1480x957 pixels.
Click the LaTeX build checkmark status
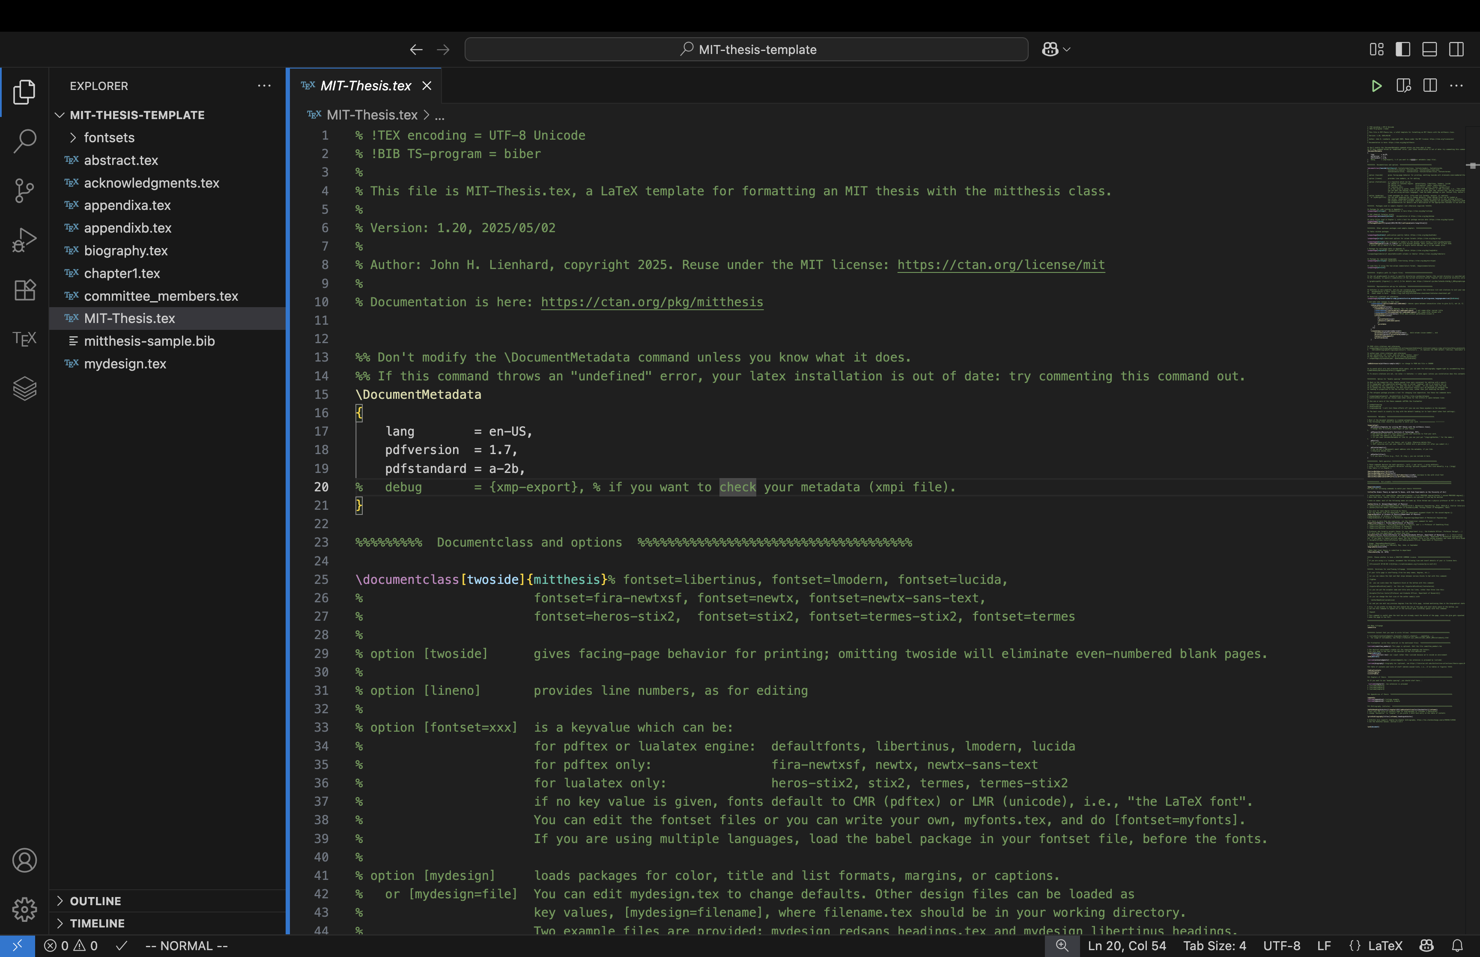(122, 946)
